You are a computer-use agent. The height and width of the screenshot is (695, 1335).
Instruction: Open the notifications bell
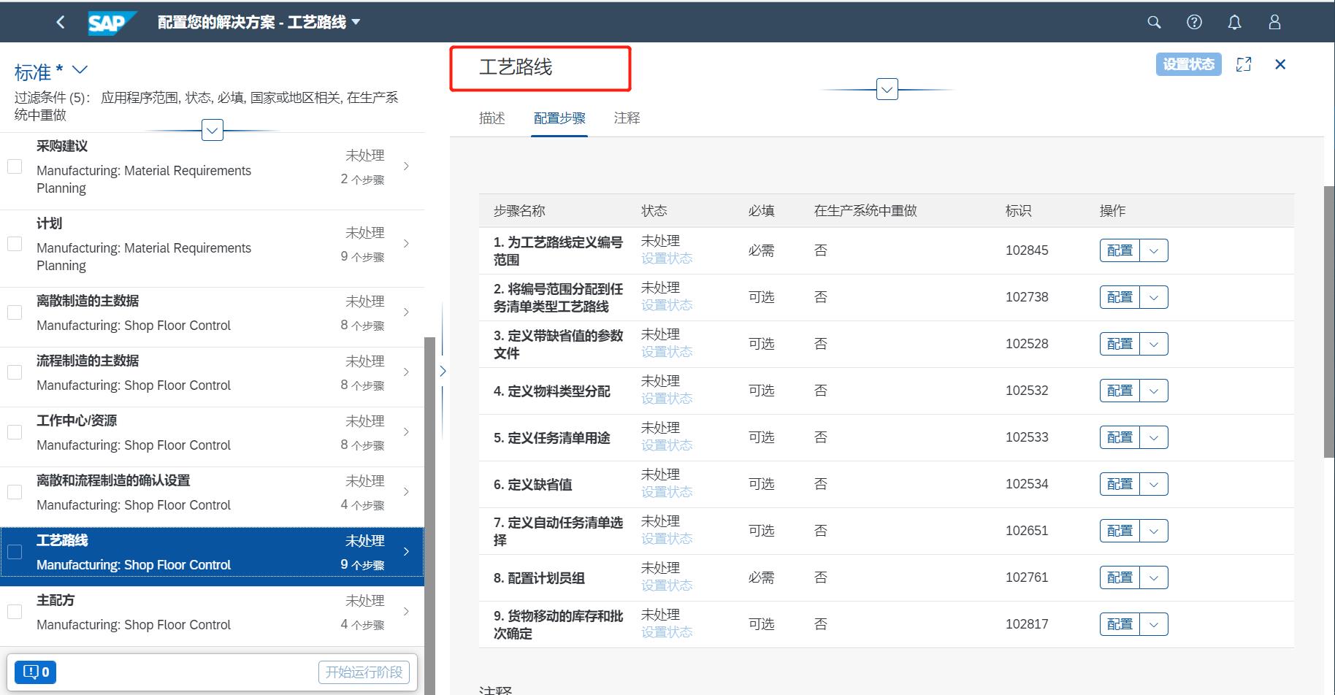click(1234, 22)
